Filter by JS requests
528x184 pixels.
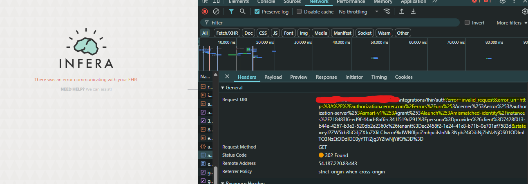coord(275,33)
